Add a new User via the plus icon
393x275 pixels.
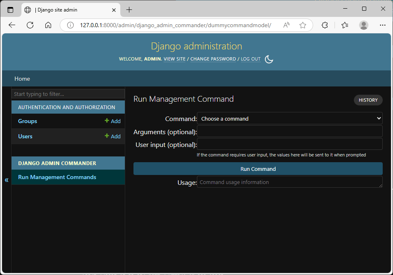[x=112, y=136]
